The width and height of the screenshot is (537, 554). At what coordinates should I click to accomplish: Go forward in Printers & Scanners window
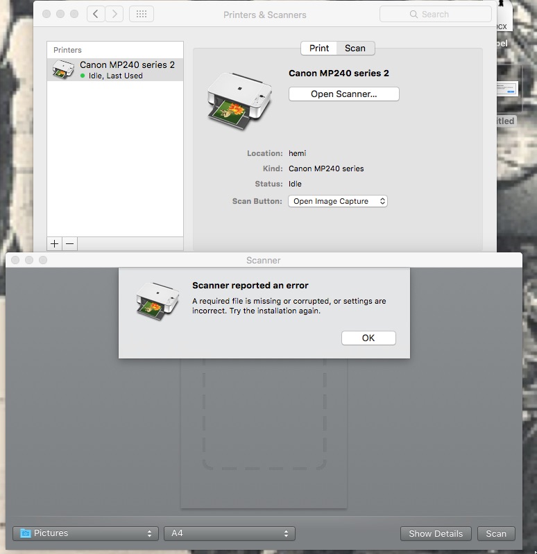[114, 14]
